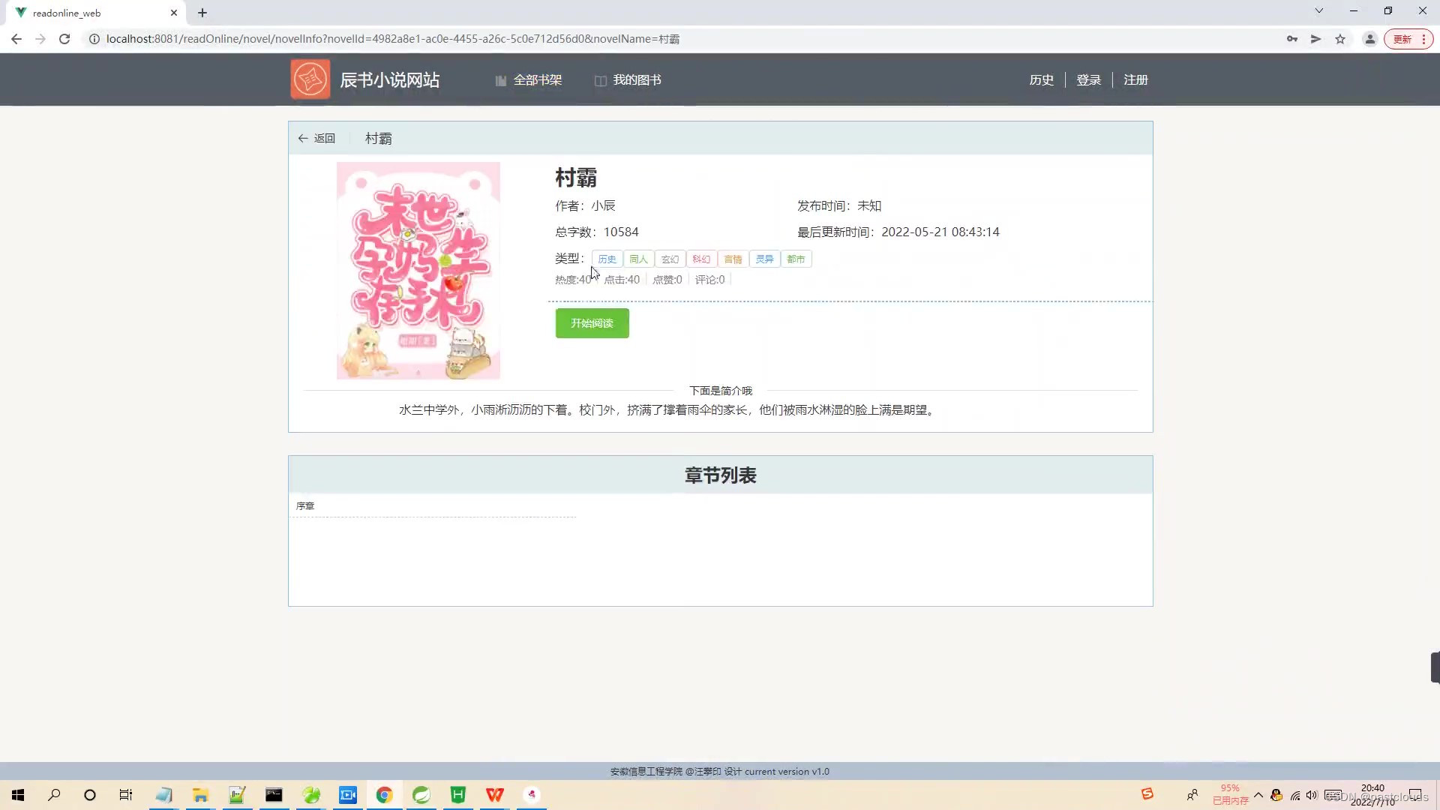Open Chrome from the taskbar
The width and height of the screenshot is (1440, 810).
pyautogui.click(x=384, y=795)
